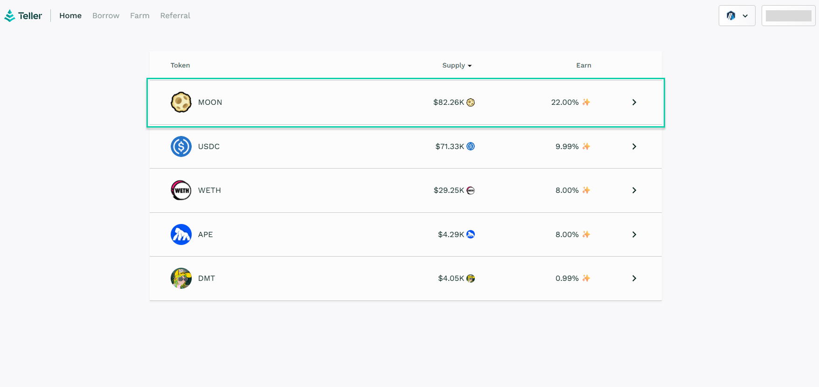819x387 pixels.
Task: Open the WETH row arrow
Action: click(634, 190)
